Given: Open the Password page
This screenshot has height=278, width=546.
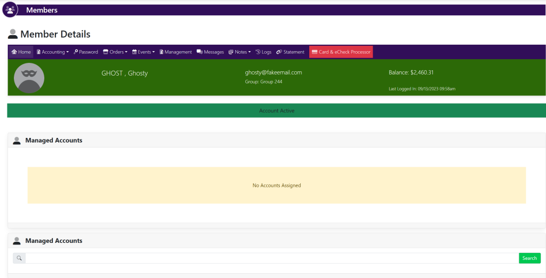Looking at the screenshot, I should pyautogui.click(x=86, y=52).
